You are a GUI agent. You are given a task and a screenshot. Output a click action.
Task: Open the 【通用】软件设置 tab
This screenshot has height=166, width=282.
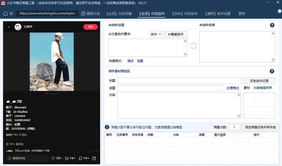tap(218, 14)
